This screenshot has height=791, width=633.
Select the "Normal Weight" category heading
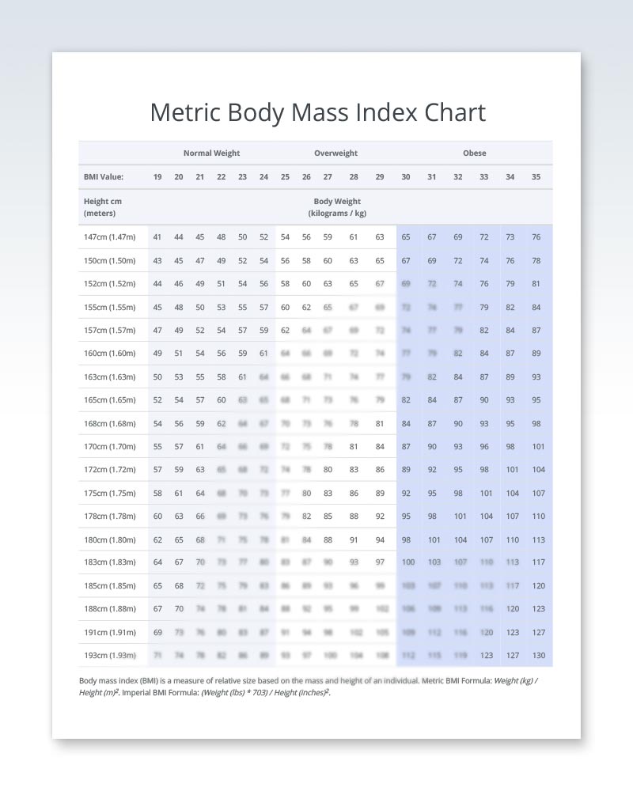[x=211, y=153]
